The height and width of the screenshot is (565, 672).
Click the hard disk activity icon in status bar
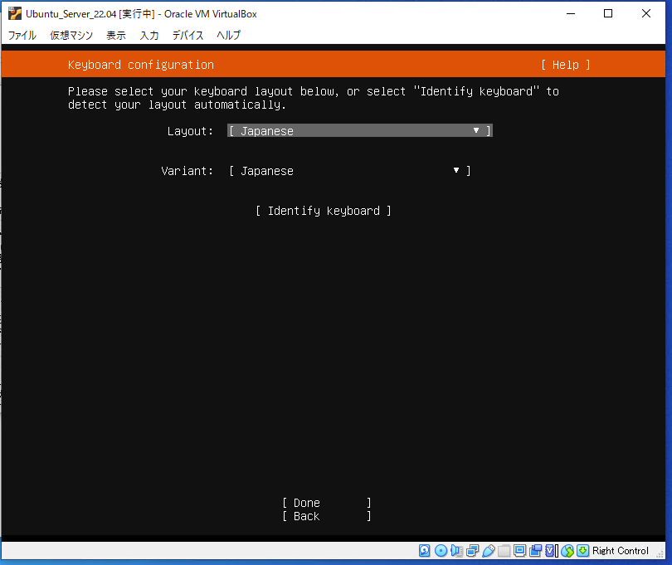click(x=424, y=550)
